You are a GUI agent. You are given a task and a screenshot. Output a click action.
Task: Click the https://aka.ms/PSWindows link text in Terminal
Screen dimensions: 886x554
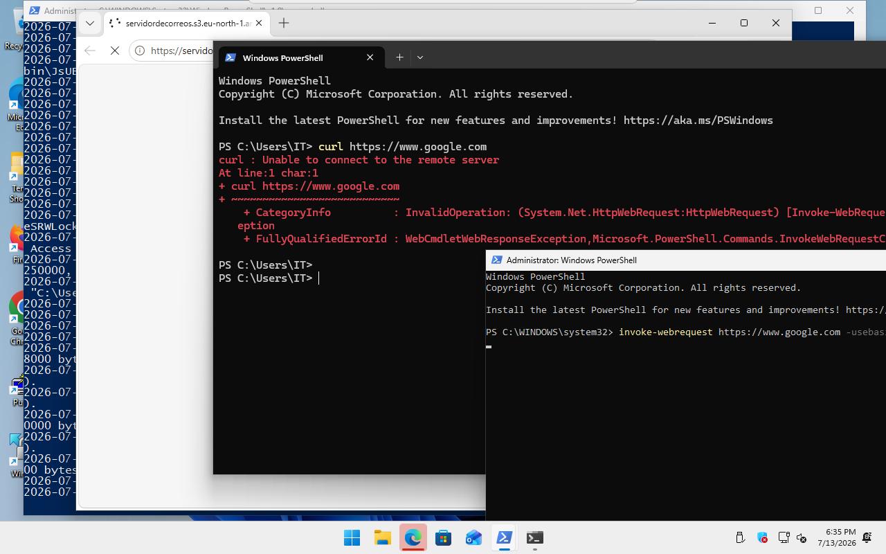click(698, 120)
